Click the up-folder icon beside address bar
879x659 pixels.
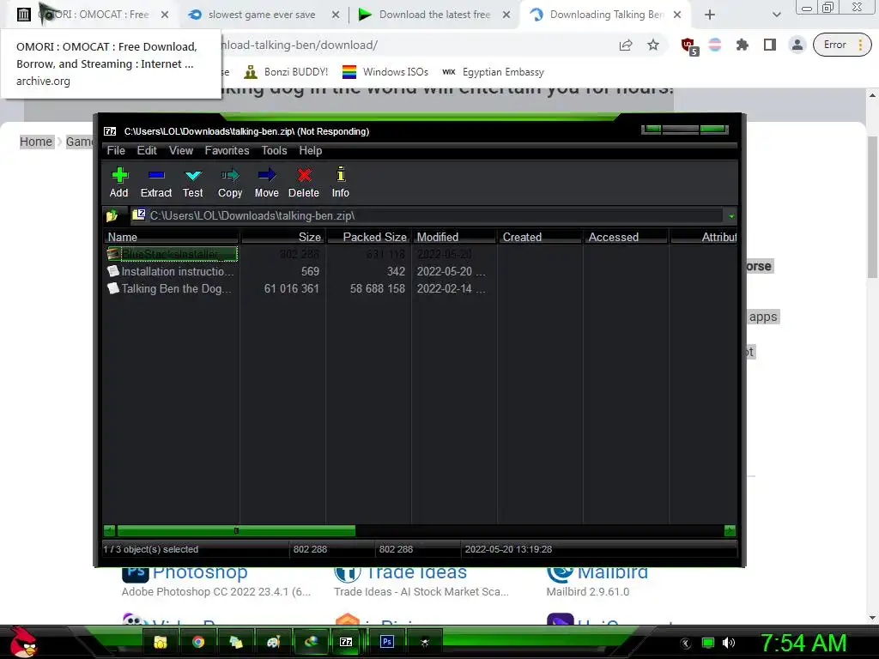pyautogui.click(x=112, y=215)
